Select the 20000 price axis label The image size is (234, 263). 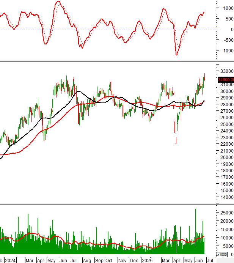227,157
